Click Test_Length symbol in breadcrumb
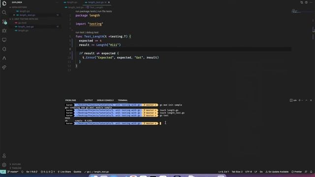315x177 pixels. [95, 7]
